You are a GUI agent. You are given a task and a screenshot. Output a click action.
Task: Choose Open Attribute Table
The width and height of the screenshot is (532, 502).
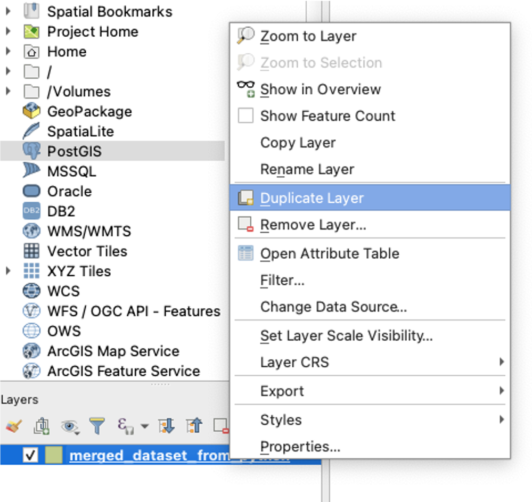pos(330,253)
